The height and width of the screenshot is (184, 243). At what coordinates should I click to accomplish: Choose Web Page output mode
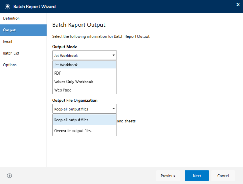click(85, 90)
